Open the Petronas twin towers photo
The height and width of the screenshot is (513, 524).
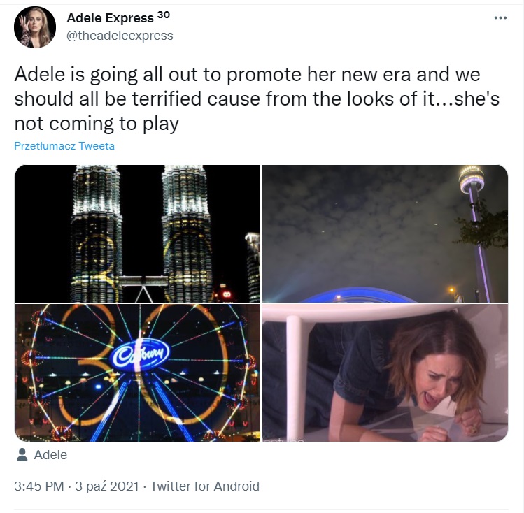pyautogui.click(x=137, y=233)
